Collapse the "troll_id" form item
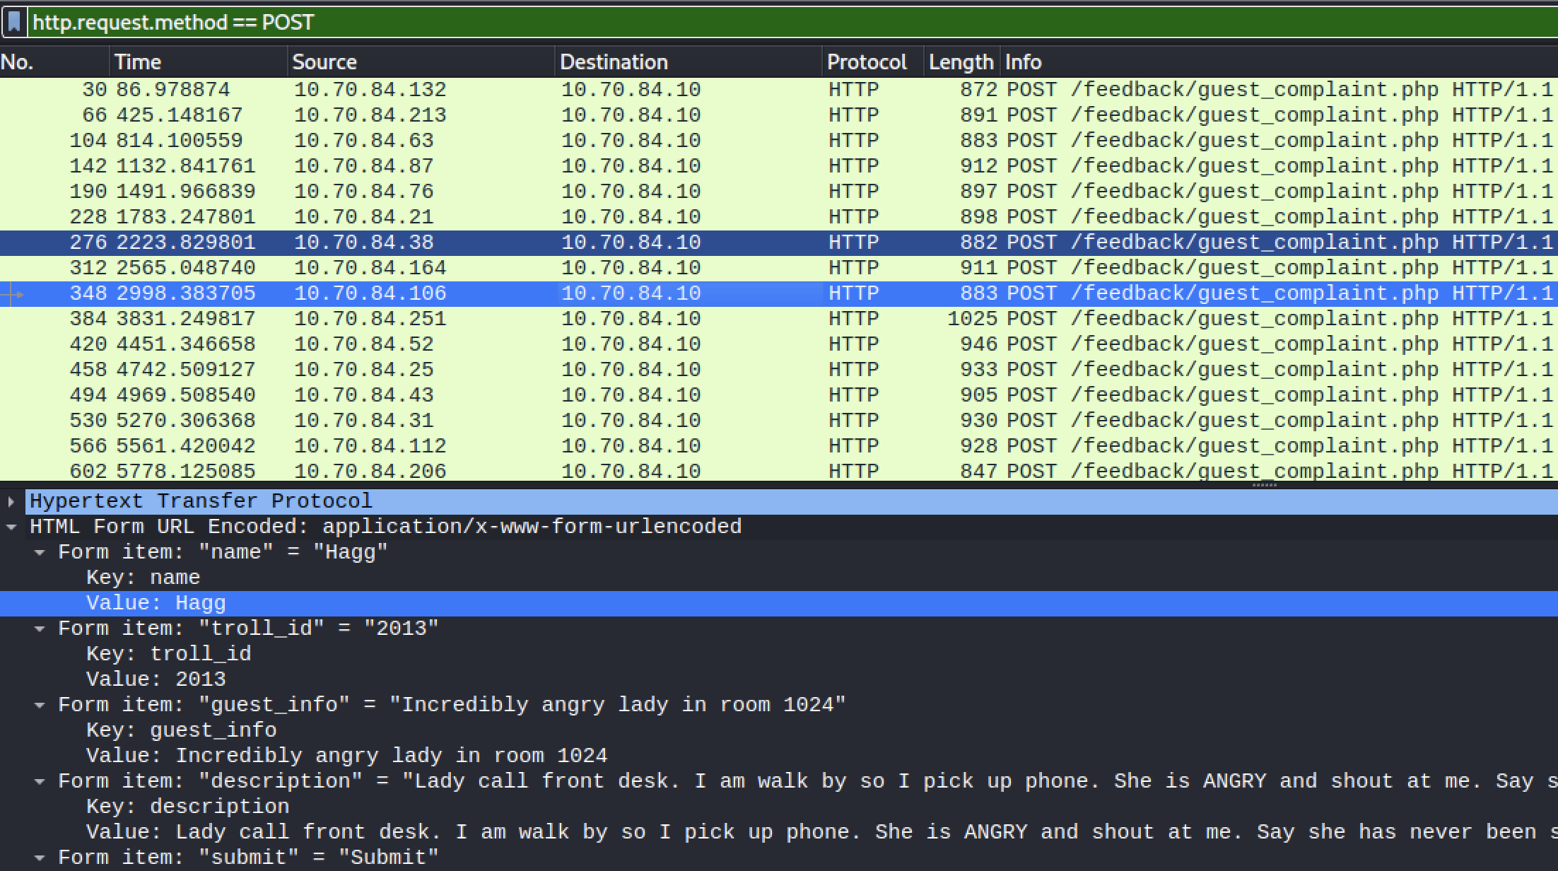1558x871 pixels. pos(40,629)
